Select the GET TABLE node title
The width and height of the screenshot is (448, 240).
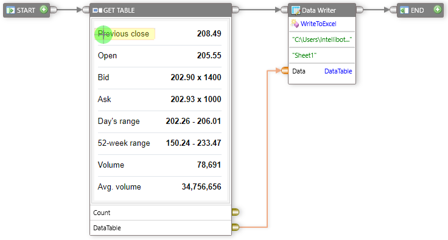coord(119,10)
